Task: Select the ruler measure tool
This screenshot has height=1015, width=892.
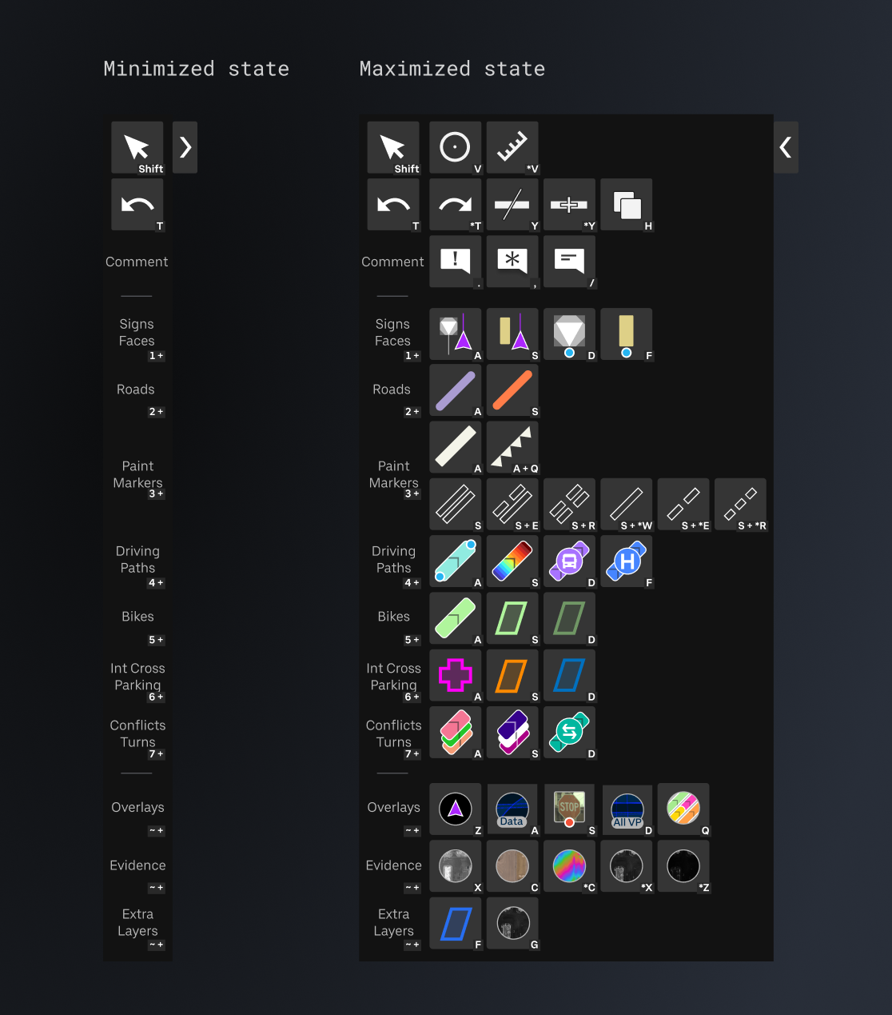Action: 512,147
